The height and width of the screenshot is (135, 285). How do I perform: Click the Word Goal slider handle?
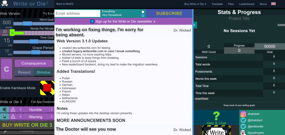[x=27, y=24]
